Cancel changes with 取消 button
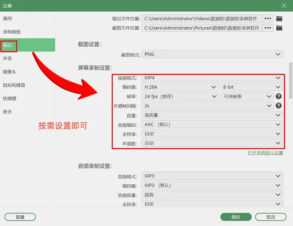Screen dimensions: 293x226 271,217
